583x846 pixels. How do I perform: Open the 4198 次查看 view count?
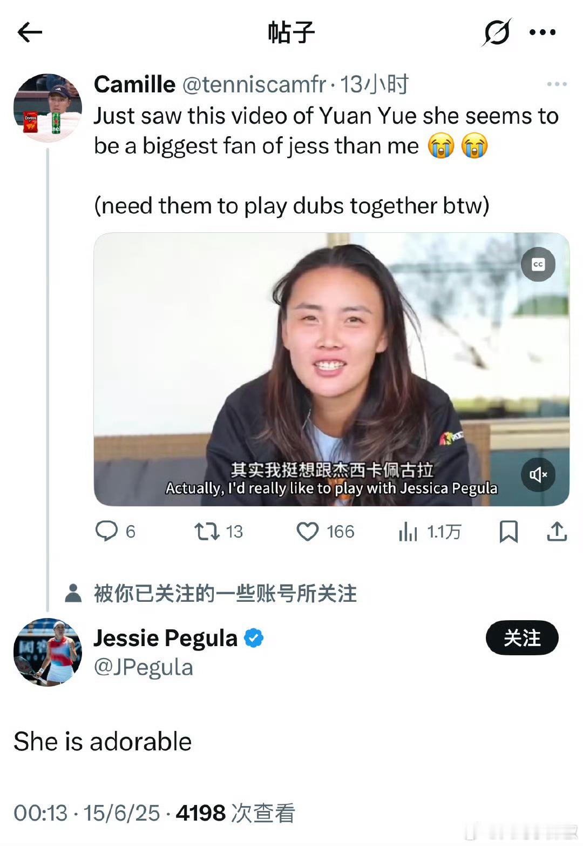click(x=235, y=813)
